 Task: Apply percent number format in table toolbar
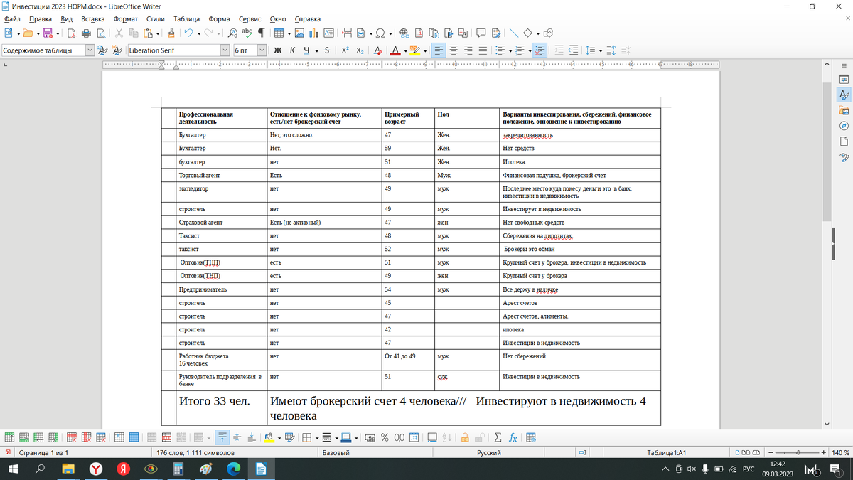(x=385, y=437)
